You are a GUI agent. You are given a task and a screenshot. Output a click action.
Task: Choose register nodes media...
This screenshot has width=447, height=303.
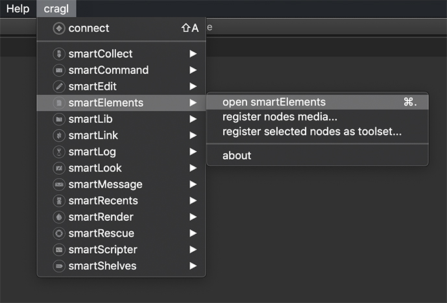[280, 117]
